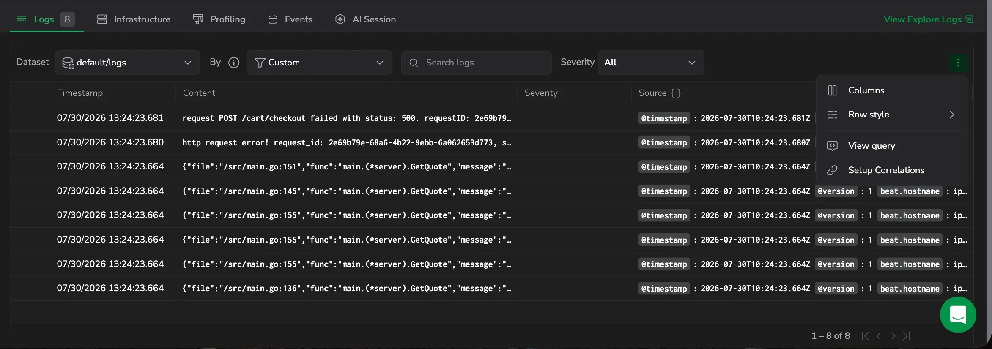Image resolution: width=992 pixels, height=349 pixels.
Task: Open the Events tab
Action: [290, 19]
